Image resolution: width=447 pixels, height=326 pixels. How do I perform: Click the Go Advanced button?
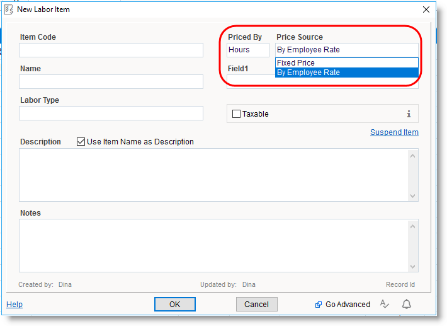click(x=342, y=305)
